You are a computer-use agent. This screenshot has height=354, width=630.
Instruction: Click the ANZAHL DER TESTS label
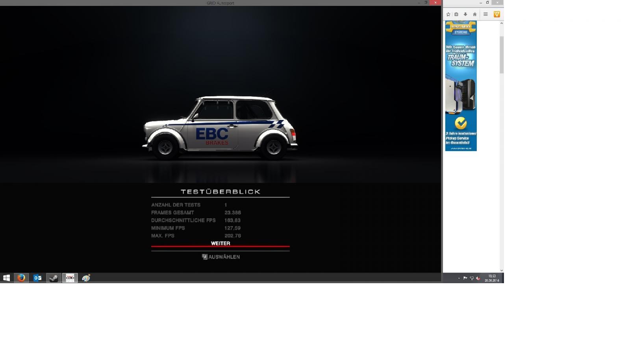pos(176,205)
